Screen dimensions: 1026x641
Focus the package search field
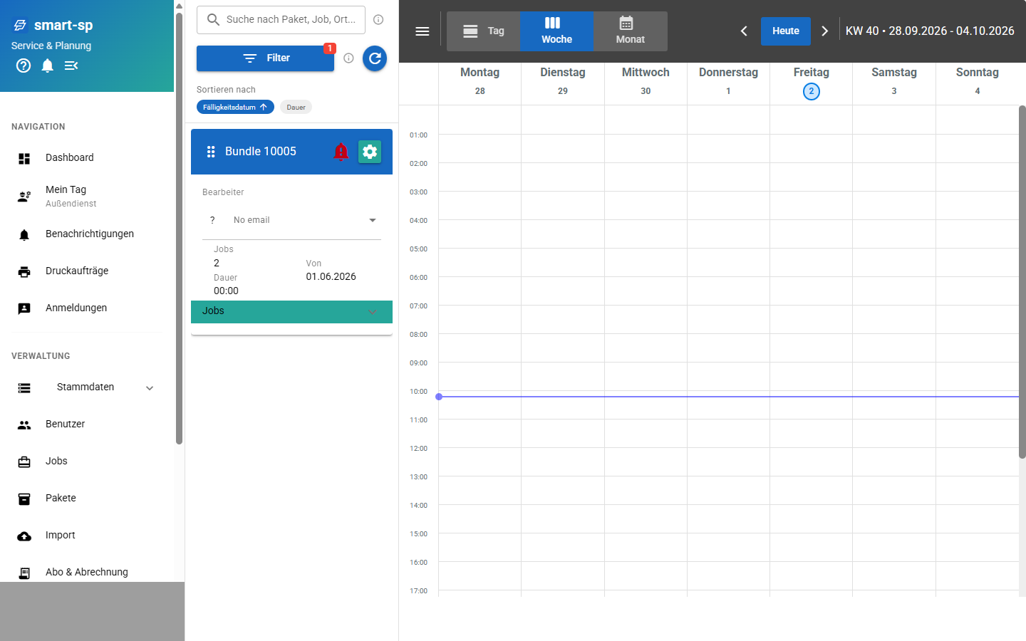[281, 20]
